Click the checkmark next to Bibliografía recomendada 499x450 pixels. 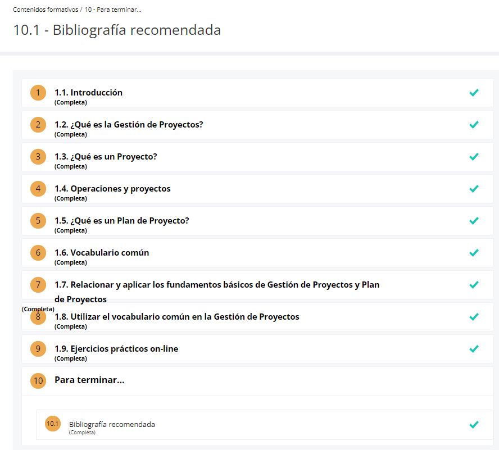point(474,425)
